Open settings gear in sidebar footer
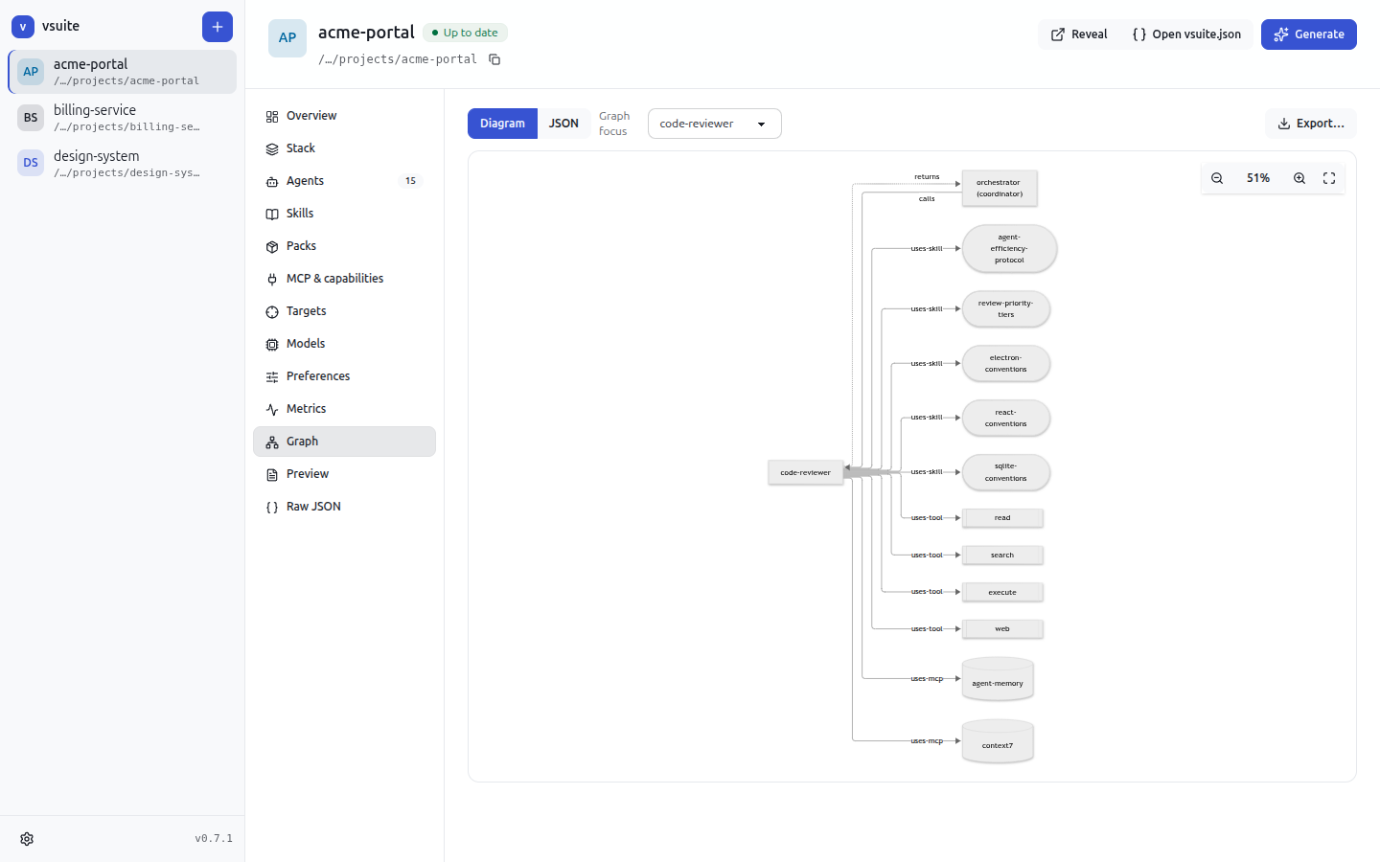Viewport: 1380px width, 862px height. 27,839
